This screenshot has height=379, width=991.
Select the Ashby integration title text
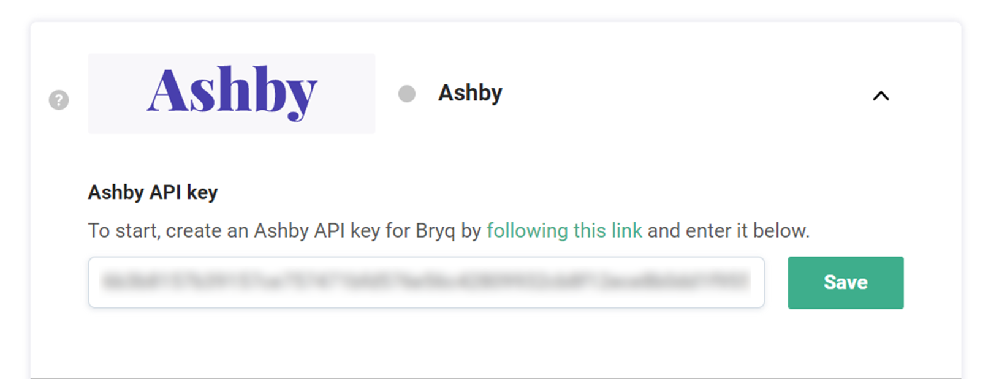[x=470, y=93]
